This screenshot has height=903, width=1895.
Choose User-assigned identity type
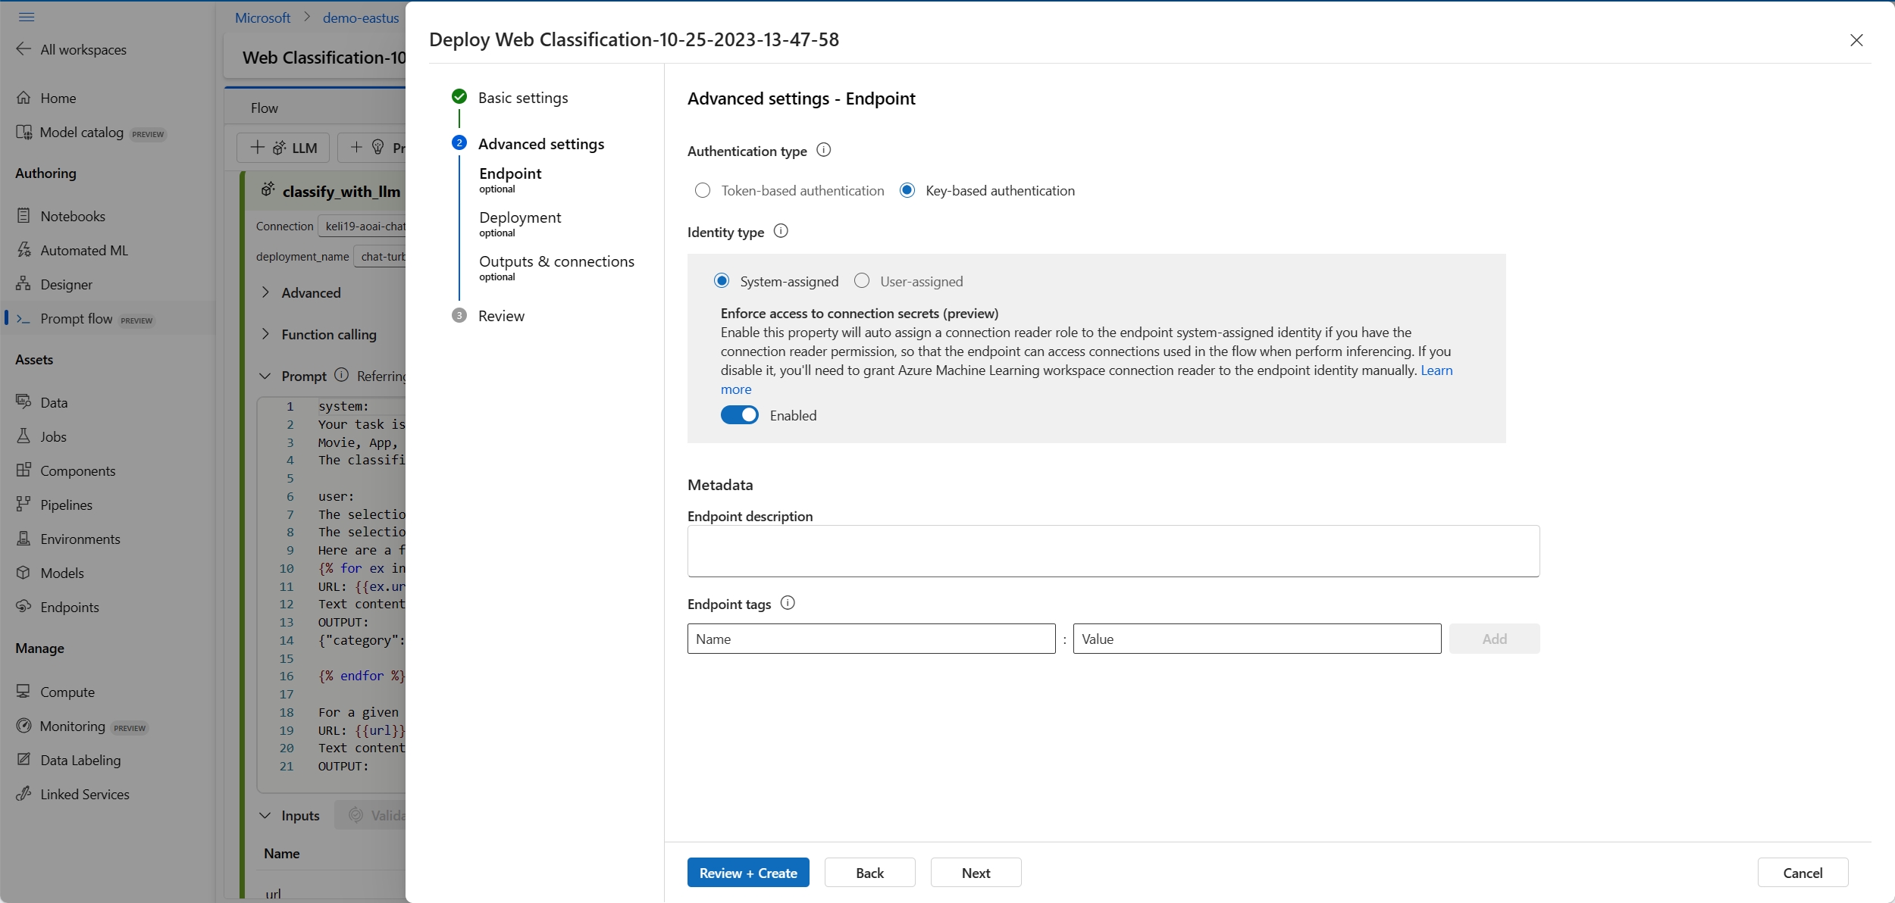point(862,281)
